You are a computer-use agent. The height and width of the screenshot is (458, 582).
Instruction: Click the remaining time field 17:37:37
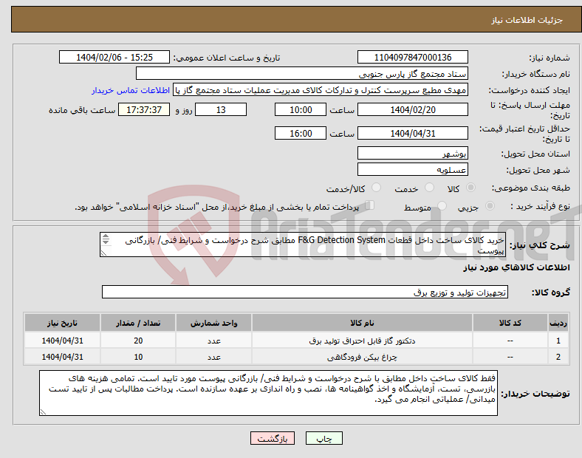(x=144, y=110)
